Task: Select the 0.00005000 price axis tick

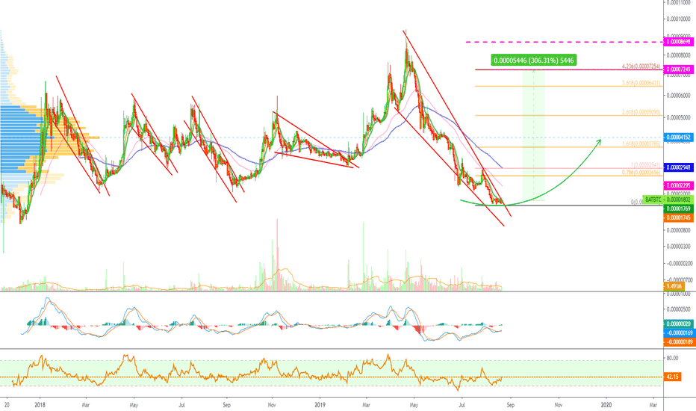Action: coord(679,118)
